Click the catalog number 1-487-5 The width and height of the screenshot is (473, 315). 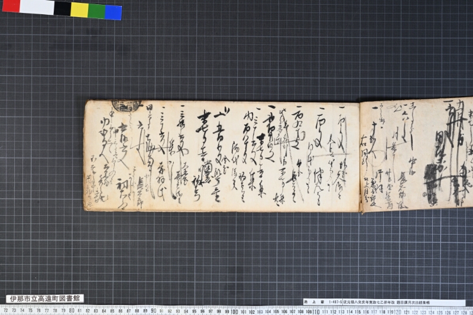click(335, 302)
